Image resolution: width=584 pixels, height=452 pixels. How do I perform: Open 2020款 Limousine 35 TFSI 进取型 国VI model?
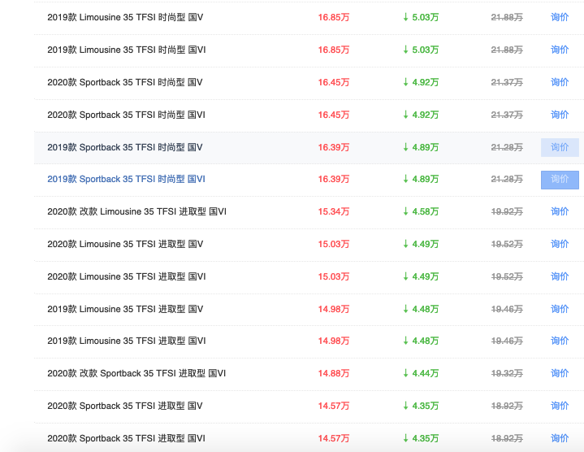pos(127,276)
